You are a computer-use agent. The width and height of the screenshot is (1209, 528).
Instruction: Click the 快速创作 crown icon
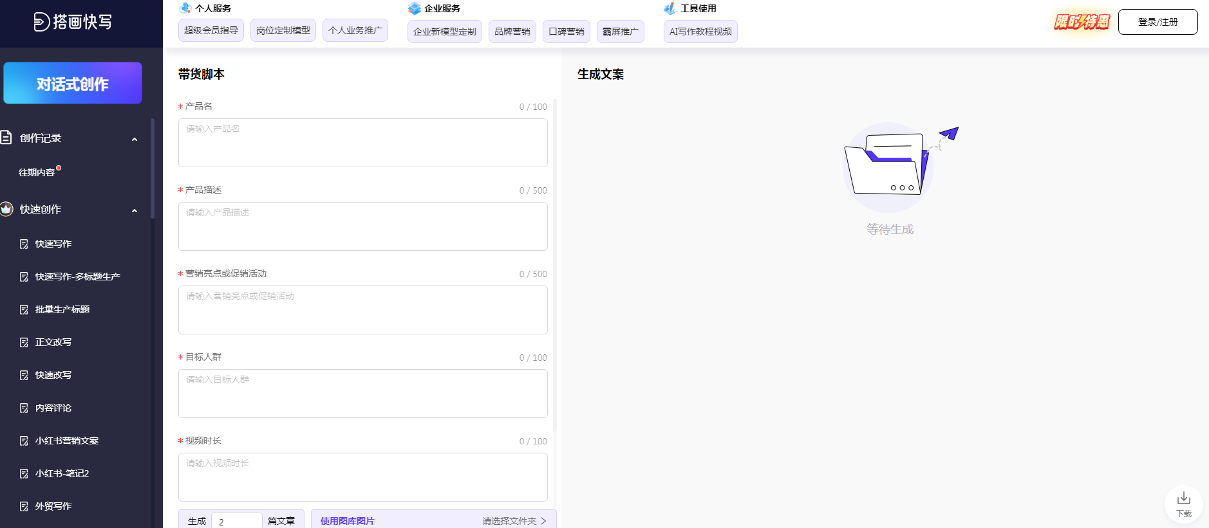[6, 209]
